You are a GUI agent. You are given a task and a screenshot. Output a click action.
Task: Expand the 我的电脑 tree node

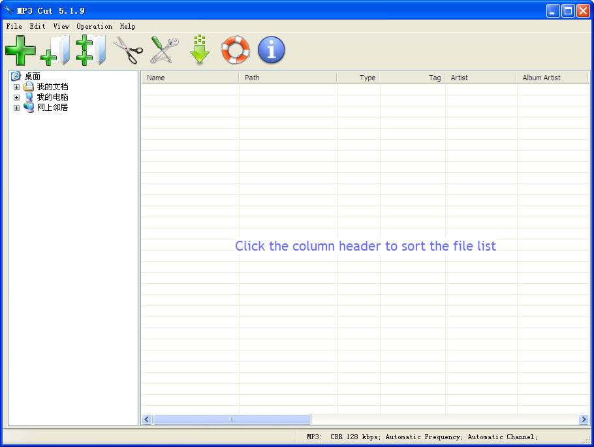coord(16,97)
